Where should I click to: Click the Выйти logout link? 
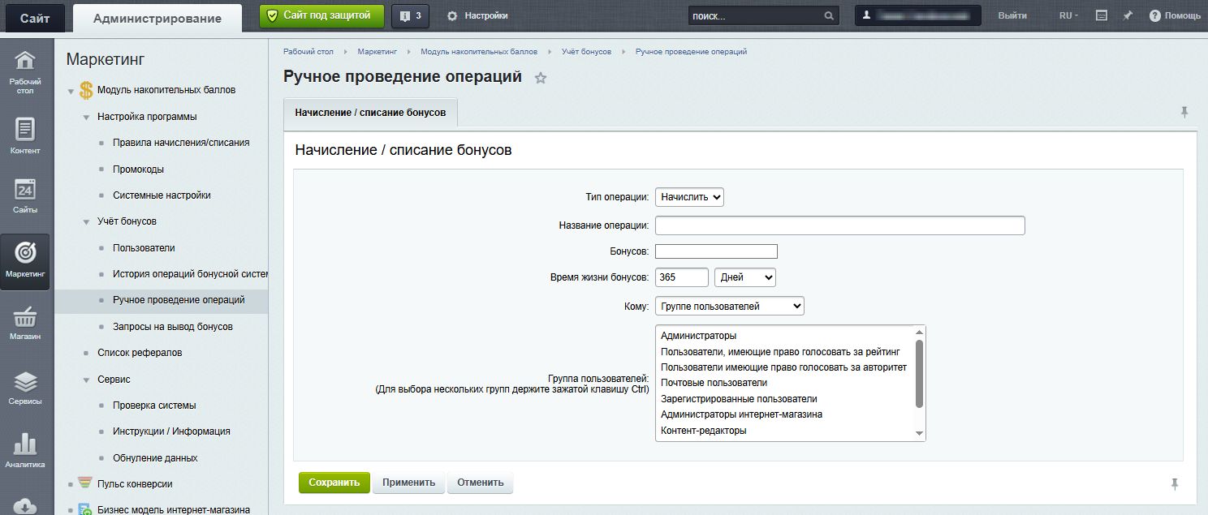click(1012, 15)
